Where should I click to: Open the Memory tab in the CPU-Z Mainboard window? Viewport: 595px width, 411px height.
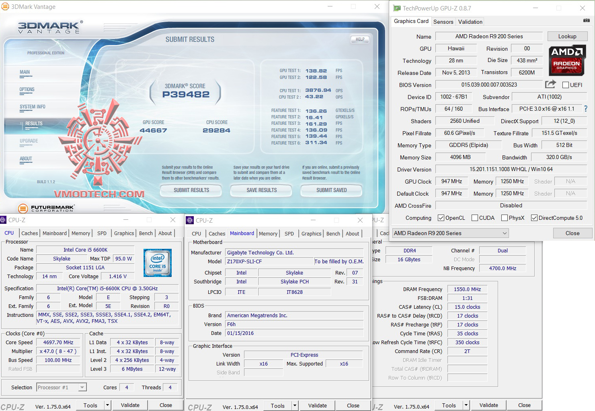tap(268, 233)
